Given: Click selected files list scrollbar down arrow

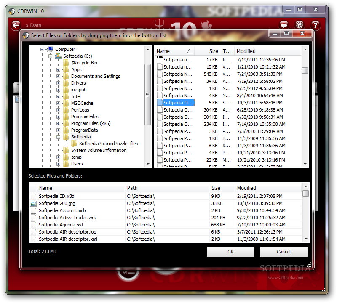Looking at the screenshot, I should coord(306,239).
